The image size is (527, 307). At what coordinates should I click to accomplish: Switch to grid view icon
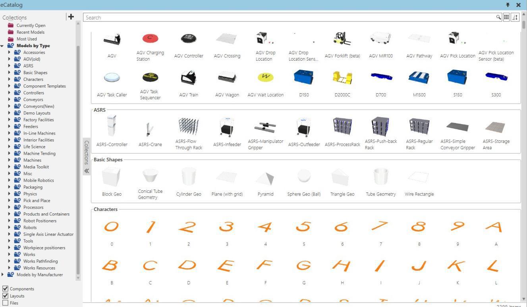coord(506,17)
